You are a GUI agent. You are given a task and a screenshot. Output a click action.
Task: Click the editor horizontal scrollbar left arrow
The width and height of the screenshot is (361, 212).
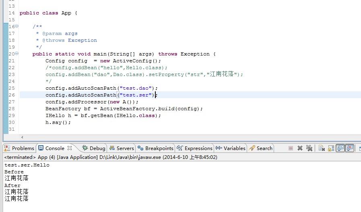pos(22,137)
